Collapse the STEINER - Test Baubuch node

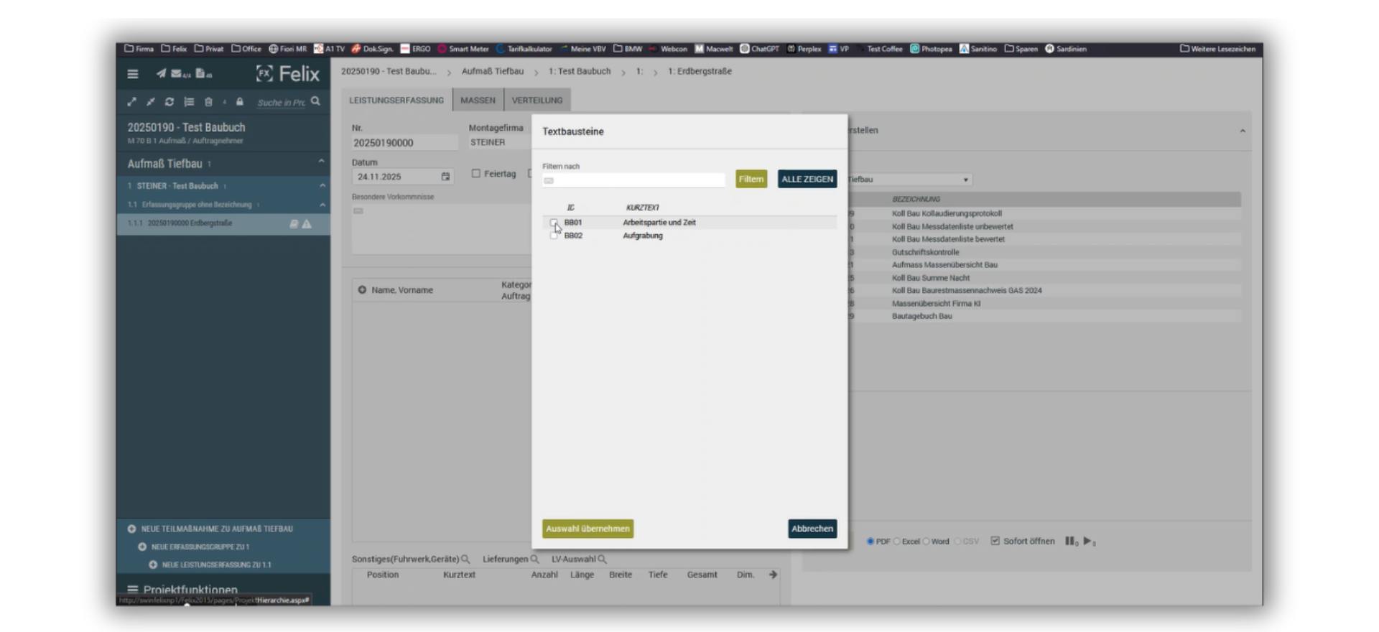point(322,185)
